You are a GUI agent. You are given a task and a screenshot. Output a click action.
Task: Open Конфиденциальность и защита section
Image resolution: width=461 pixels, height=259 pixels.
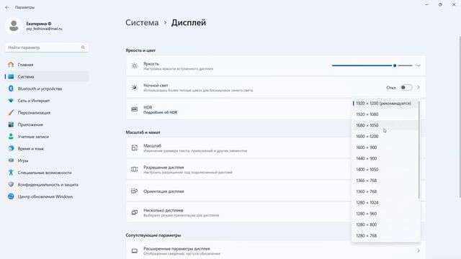pos(47,184)
